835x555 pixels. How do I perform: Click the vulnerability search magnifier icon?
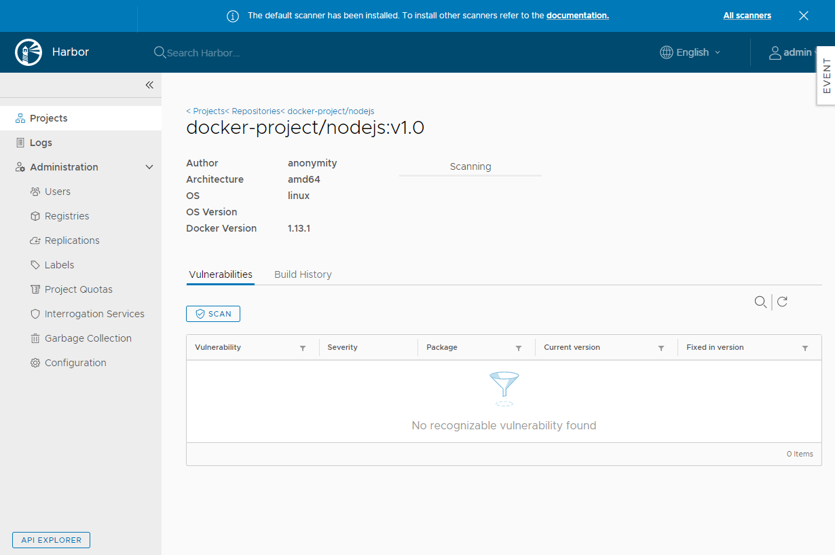pyautogui.click(x=761, y=302)
